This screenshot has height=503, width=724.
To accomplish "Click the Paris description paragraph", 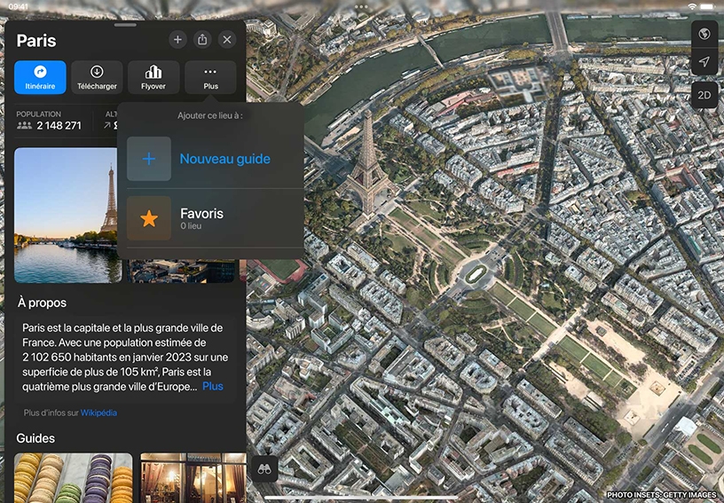I will tap(125, 358).
